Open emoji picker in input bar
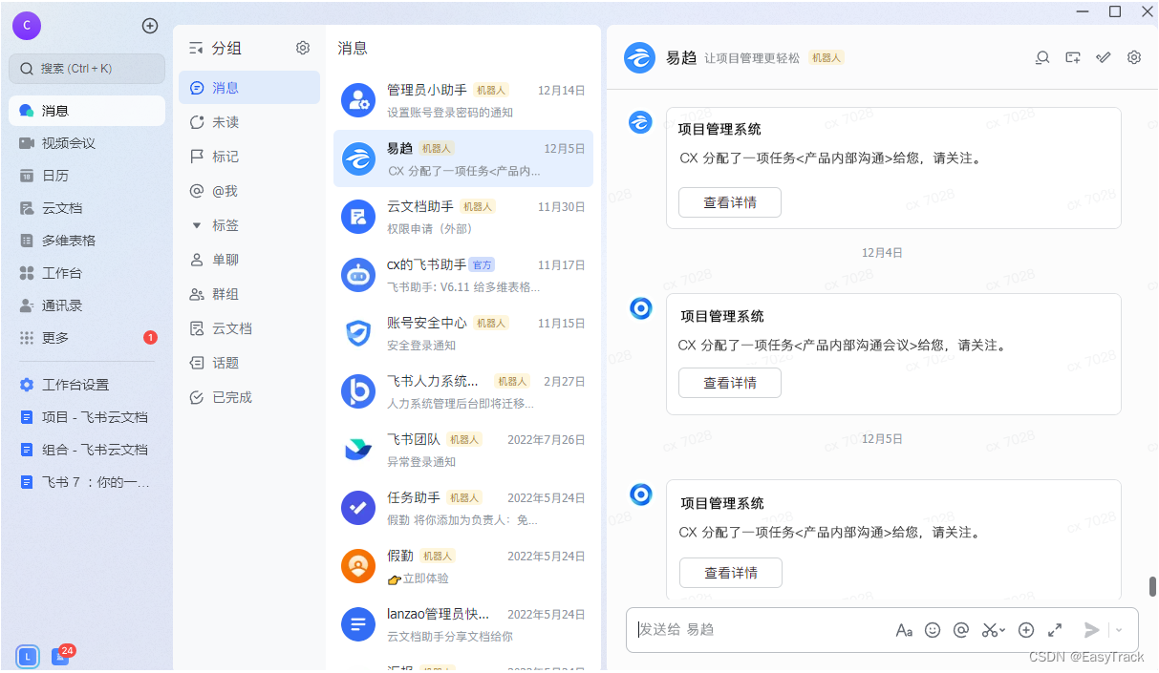The image size is (1159, 673). coord(933,630)
